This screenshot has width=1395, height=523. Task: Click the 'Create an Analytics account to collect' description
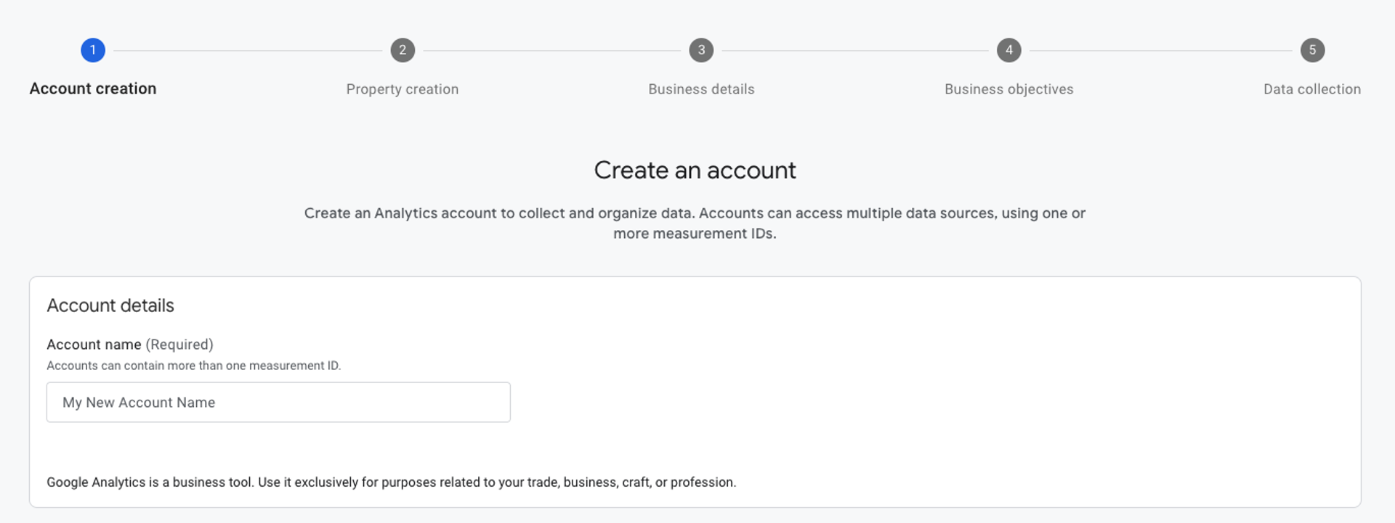[695, 223]
